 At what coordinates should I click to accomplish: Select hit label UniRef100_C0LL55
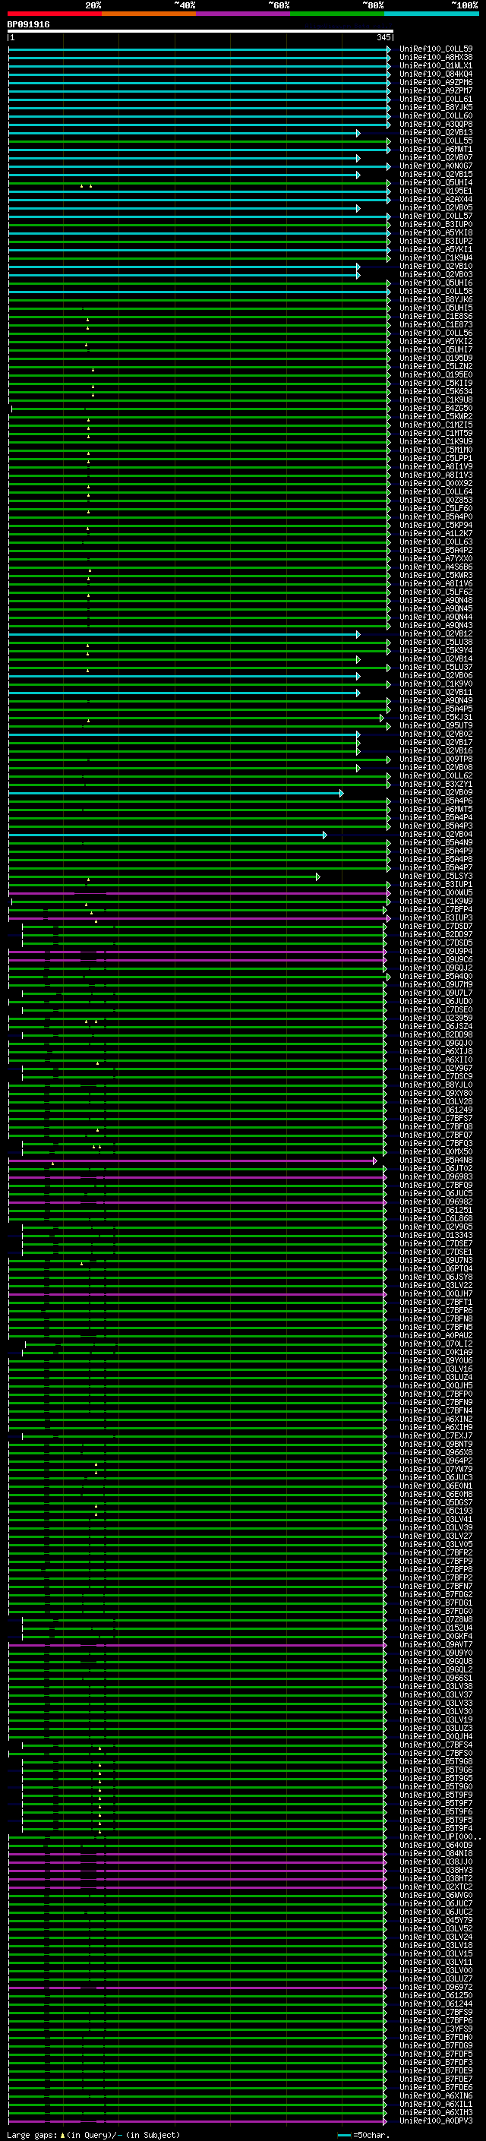tap(436, 141)
